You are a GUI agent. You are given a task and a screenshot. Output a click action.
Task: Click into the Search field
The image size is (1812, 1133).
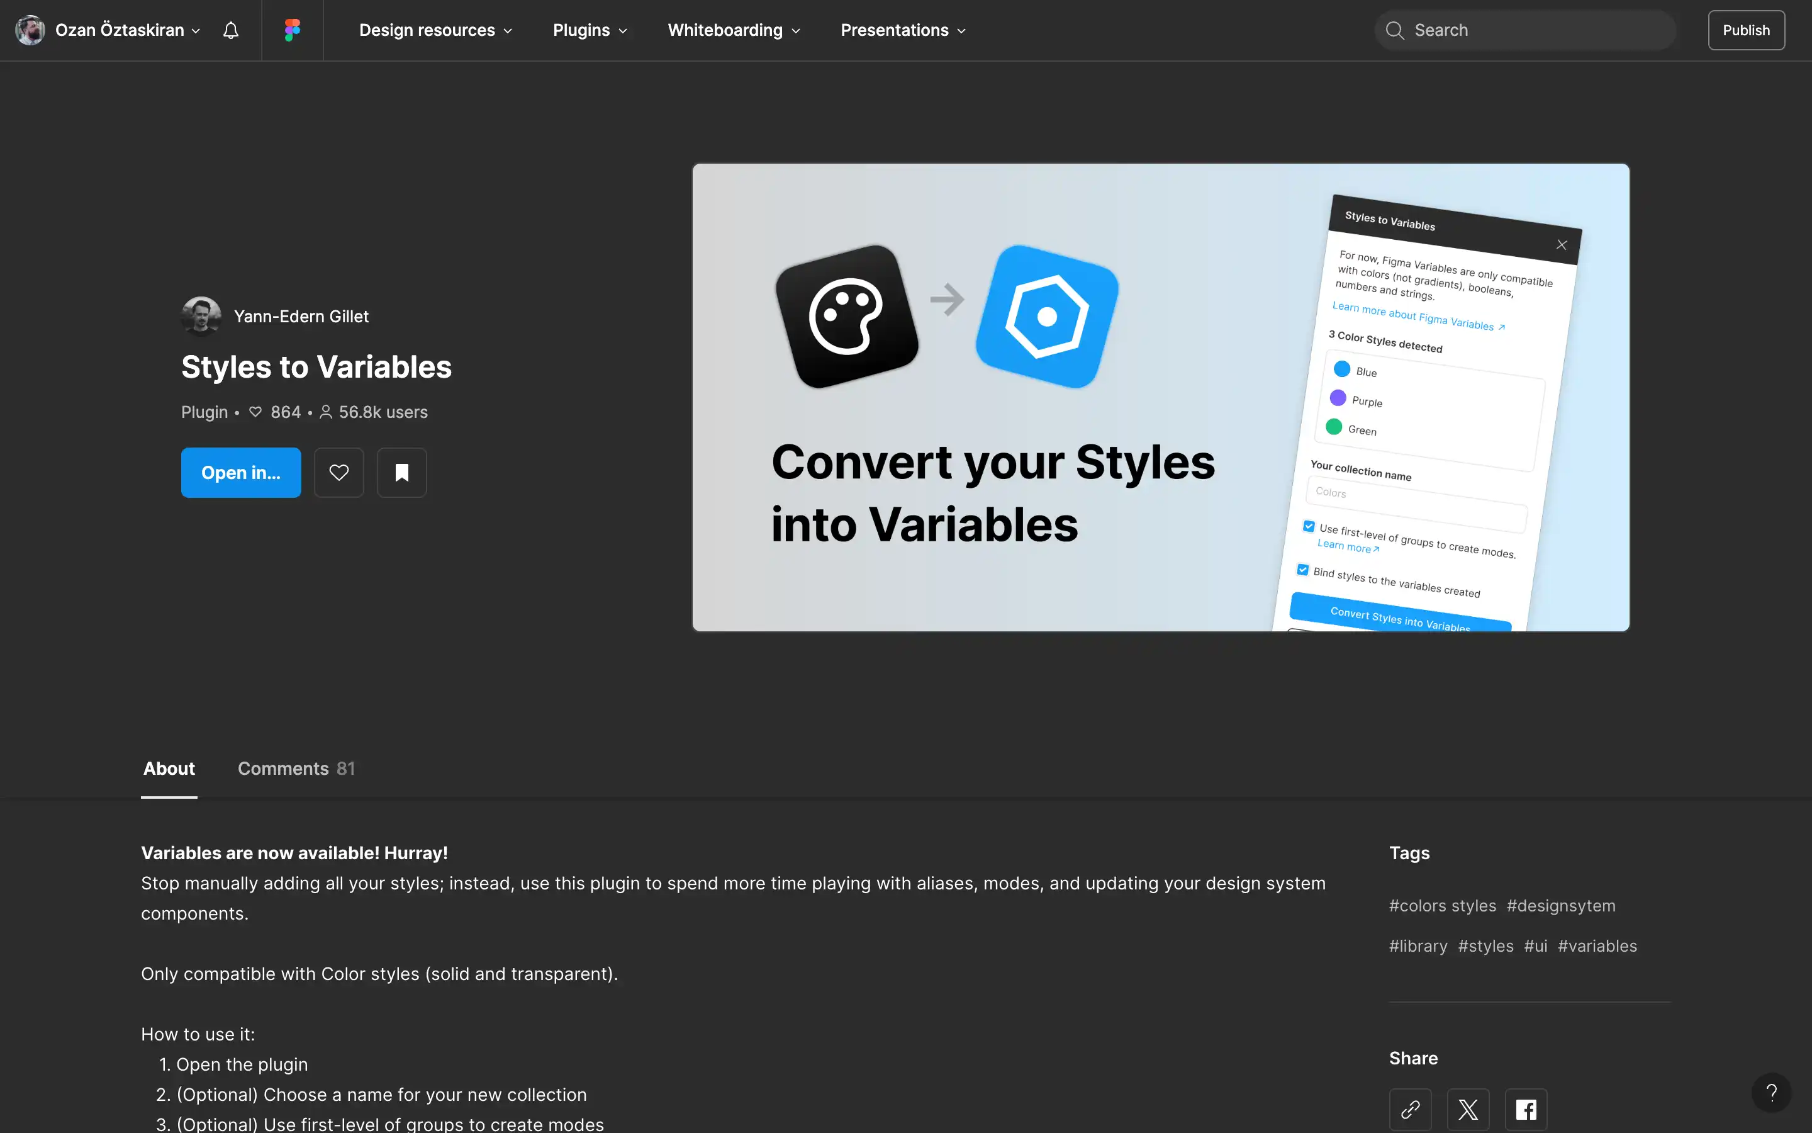(1525, 30)
